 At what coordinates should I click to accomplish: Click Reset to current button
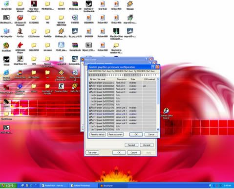[115, 134]
